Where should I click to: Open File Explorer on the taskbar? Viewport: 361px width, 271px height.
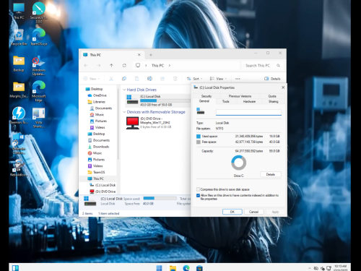pos(173,268)
